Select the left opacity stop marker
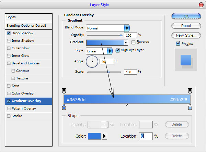206x152 pixels. tap(64, 91)
